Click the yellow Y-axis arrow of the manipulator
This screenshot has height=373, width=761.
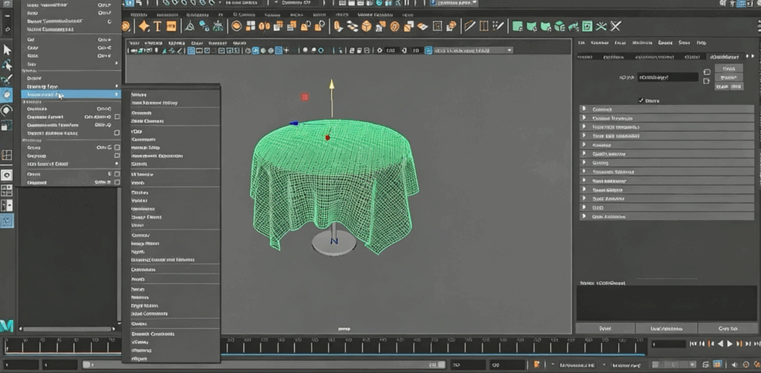[332, 83]
